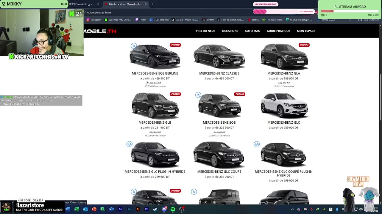Launch PowerPoint from the taskbar
382x214 pixels.
pos(94,209)
